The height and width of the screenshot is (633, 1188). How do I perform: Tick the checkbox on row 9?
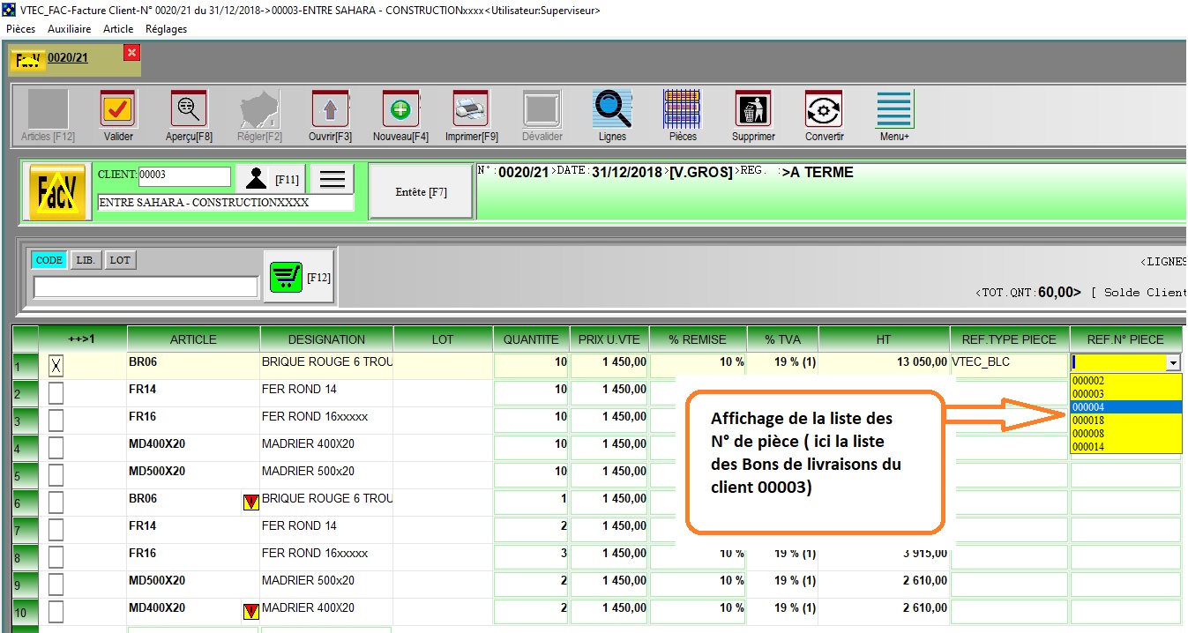[56, 585]
